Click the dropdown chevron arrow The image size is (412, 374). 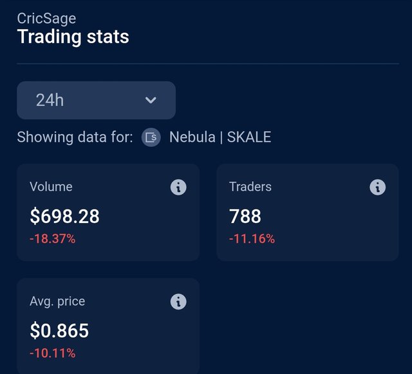point(151,100)
